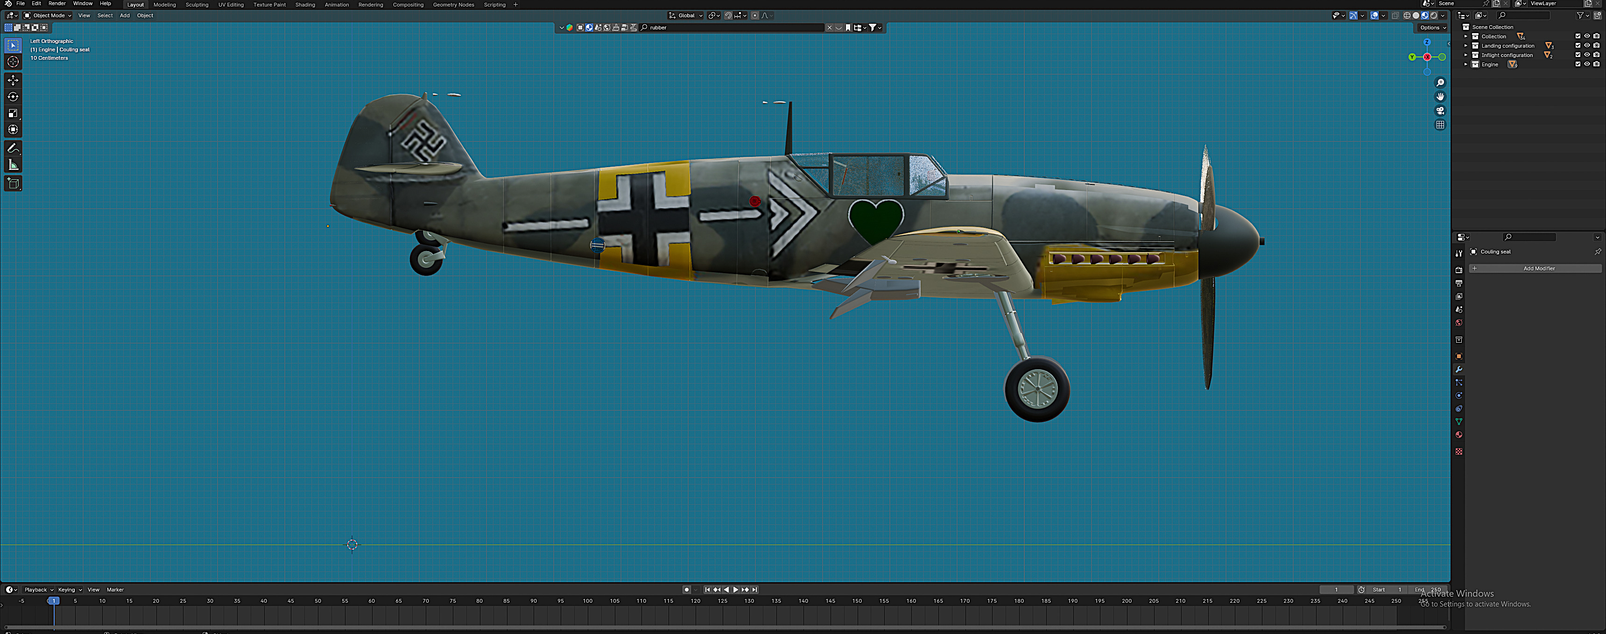Hide Inflight configuration in viewport
The height and width of the screenshot is (634, 1606).
(x=1587, y=55)
